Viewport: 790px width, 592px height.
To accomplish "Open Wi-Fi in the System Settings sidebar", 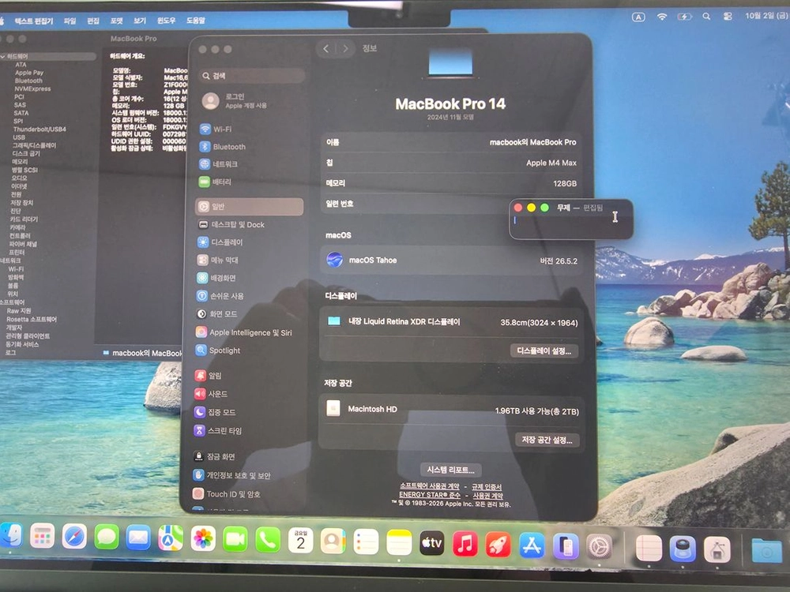I will pos(216,129).
